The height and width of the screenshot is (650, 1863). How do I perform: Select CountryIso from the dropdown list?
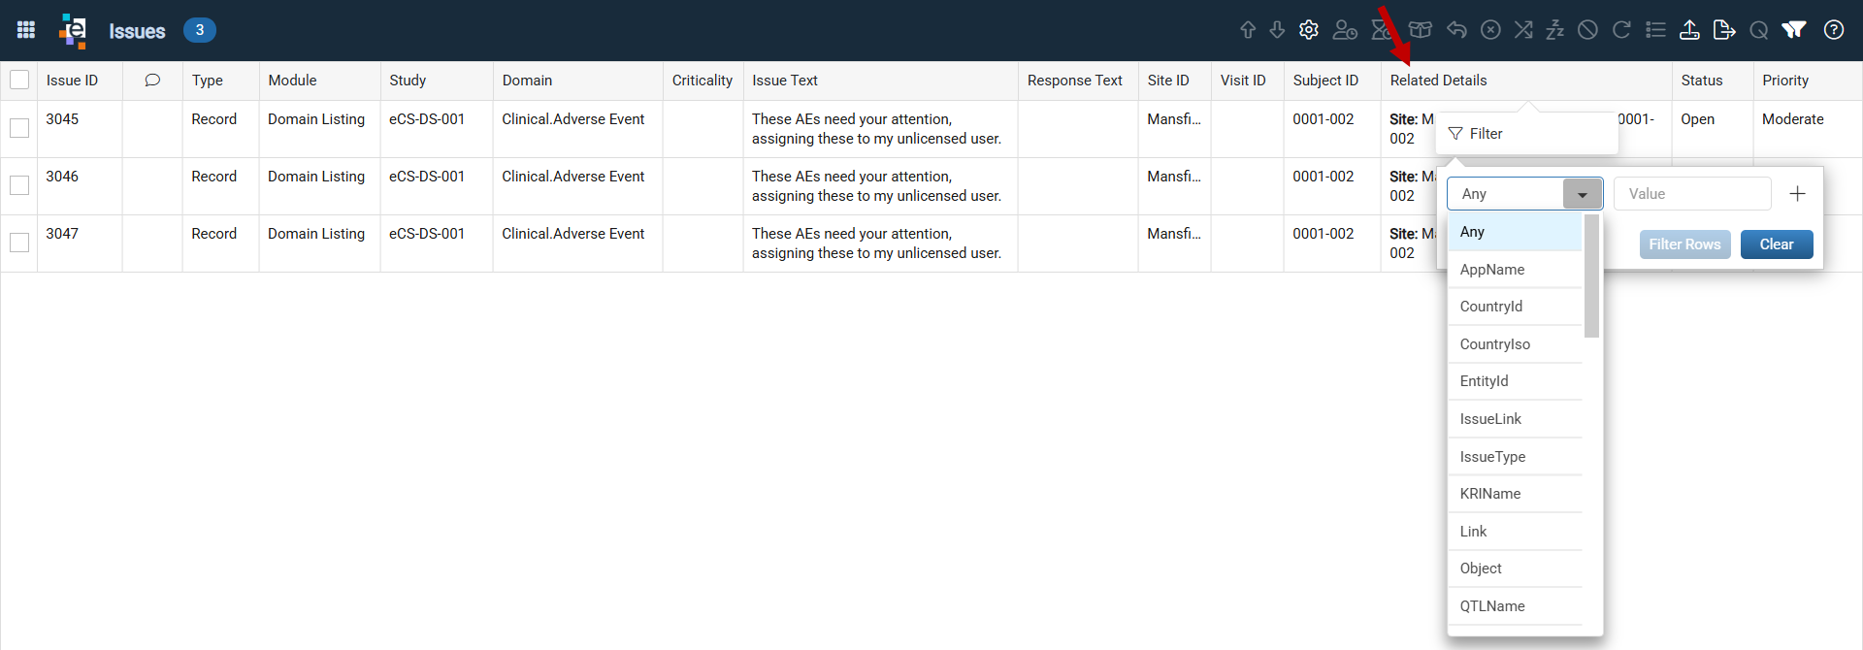(1515, 344)
